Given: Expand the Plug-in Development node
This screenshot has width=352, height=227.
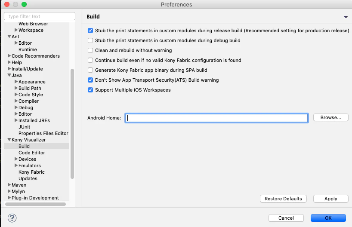Looking at the screenshot, I should [x=9, y=198].
